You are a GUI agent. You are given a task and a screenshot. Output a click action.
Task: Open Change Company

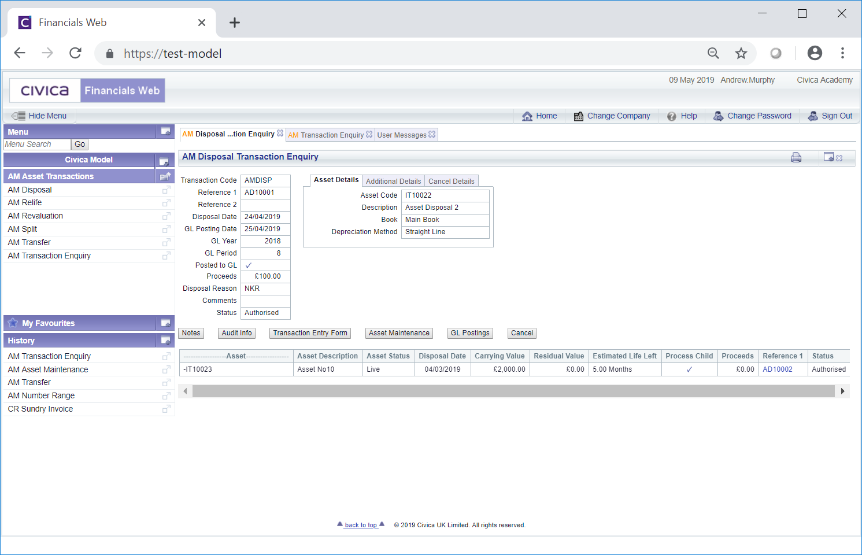pos(612,116)
